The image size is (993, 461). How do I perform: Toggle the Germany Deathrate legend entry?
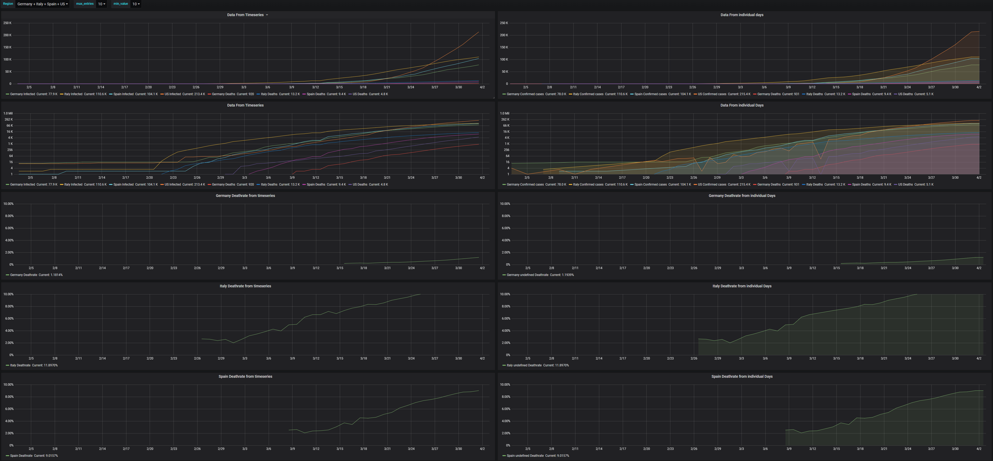click(x=24, y=275)
